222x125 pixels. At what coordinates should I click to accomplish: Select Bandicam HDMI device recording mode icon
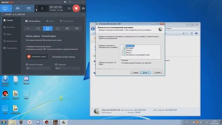[29, 8]
